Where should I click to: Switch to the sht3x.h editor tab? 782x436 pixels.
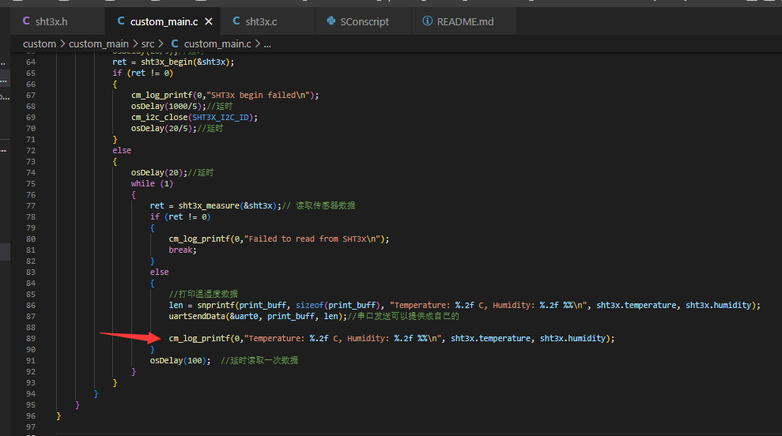coord(51,21)
